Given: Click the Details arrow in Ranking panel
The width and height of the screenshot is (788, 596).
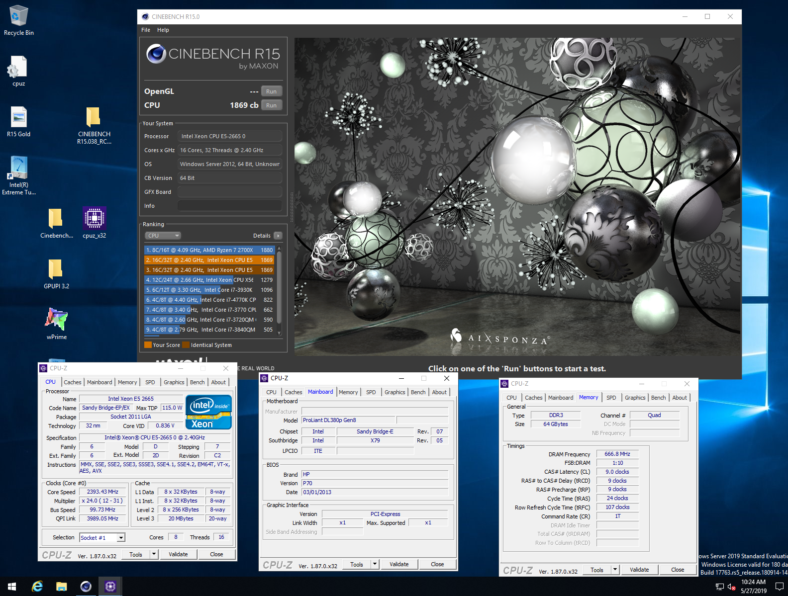Looking at the screenshot, I should [x=278, y=236].
